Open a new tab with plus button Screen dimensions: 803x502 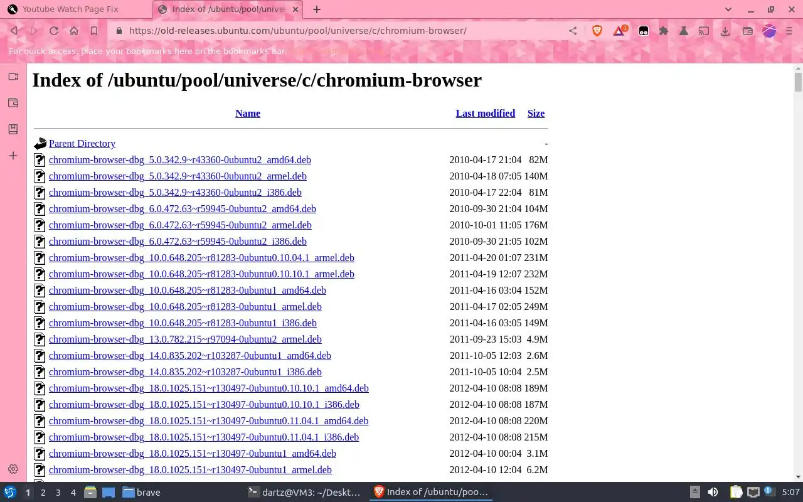[317, 9]
